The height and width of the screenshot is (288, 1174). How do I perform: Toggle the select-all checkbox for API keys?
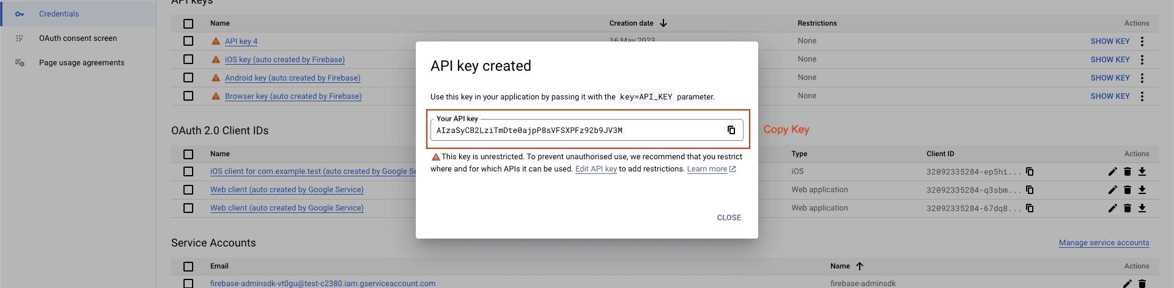[x=188, y=24]
